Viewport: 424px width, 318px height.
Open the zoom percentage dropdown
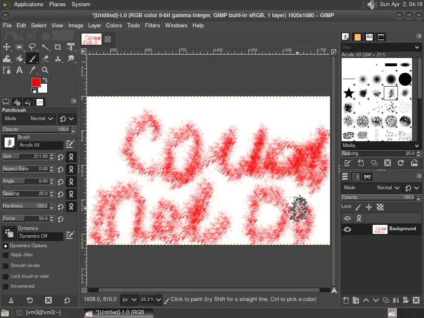(159, 300)
